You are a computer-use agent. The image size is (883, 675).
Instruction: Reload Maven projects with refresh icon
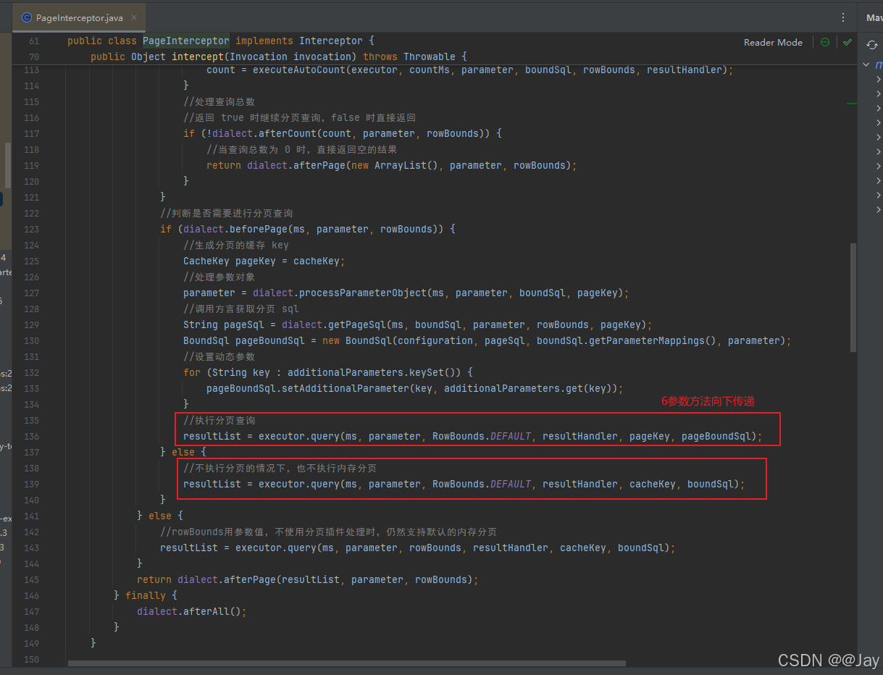click(872, 45)
